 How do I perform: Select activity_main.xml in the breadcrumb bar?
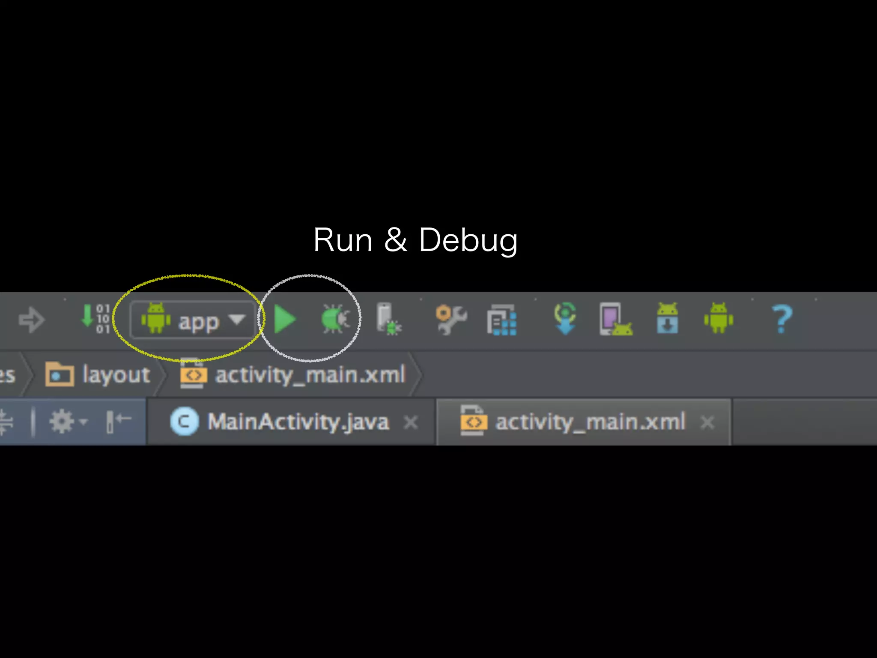coord(292,374)
